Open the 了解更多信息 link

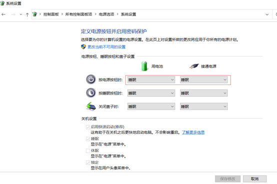tap(193, 132)
